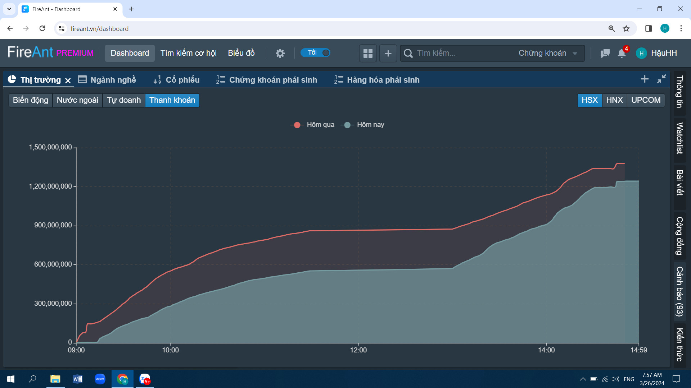Open the chat messages icon
The height and width of the screenshot is (388, 691).
pos(605,53)
